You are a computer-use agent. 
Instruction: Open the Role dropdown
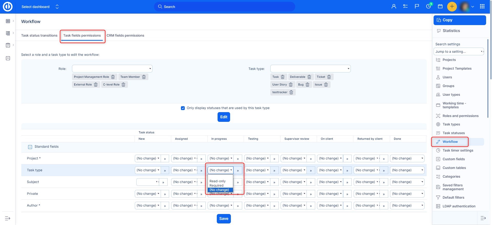coord(112,69)
